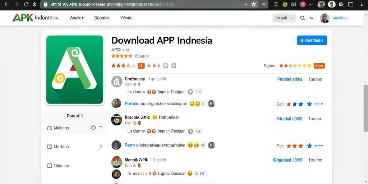Click the orange button after Sgiiero stars
This screenshot has width=368, height=184.
319,66
